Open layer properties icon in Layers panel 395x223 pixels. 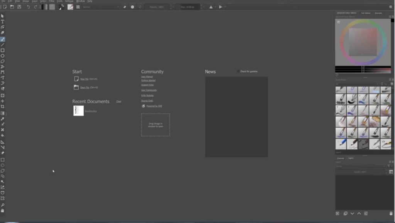click(366, 214)
